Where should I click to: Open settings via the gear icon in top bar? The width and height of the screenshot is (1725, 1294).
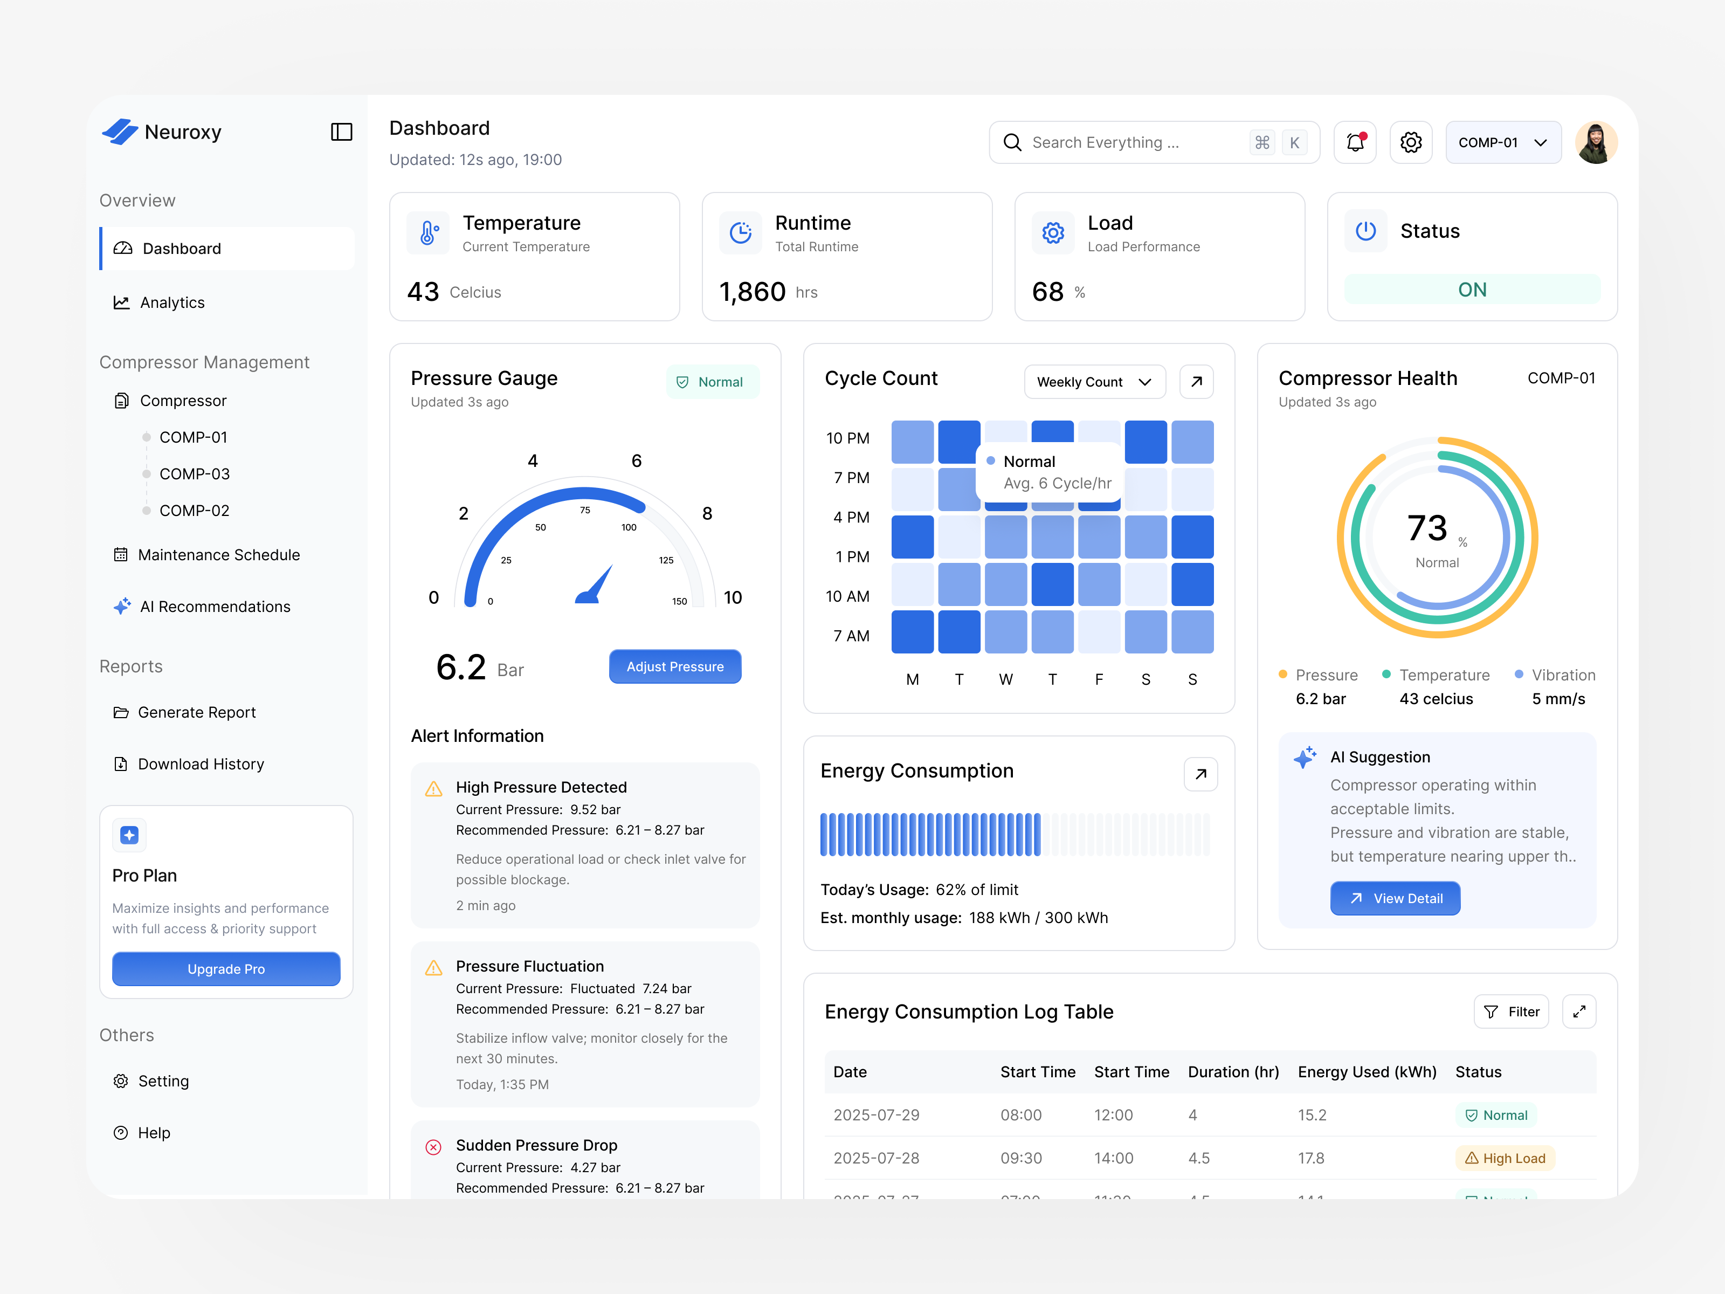[1411, 142]
